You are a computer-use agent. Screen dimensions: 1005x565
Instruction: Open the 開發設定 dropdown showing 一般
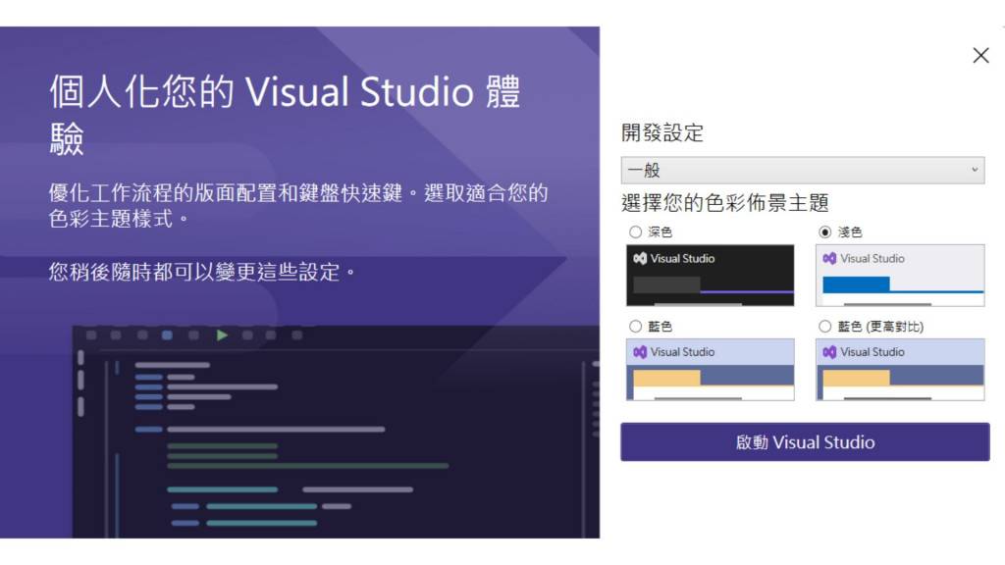(803, 171)
